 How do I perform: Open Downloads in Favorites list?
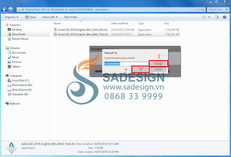point(19,34)
